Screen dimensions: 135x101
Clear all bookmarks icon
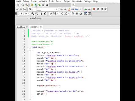click(x=105, y=9)
